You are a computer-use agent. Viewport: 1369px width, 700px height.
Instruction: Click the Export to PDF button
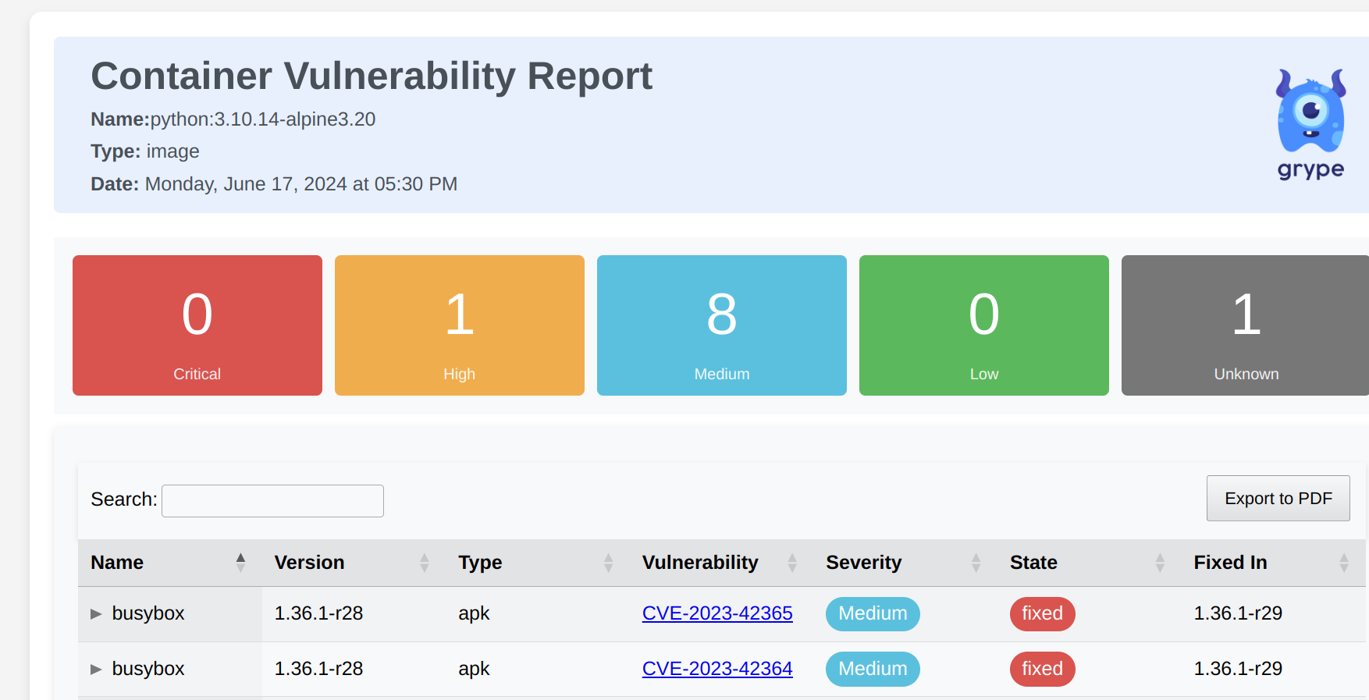(1278, 499)
